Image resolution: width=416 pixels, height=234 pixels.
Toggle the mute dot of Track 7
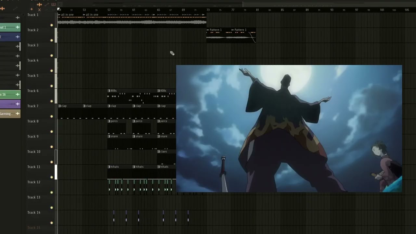click(x=51, y=116)
